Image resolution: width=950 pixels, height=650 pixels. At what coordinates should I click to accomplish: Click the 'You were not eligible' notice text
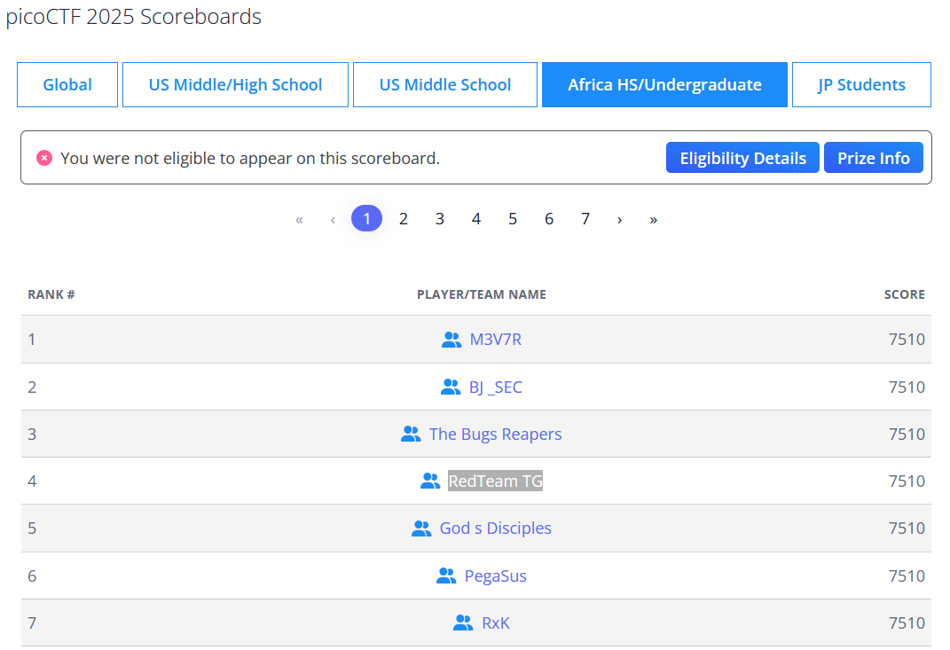(x=250, y=158)
